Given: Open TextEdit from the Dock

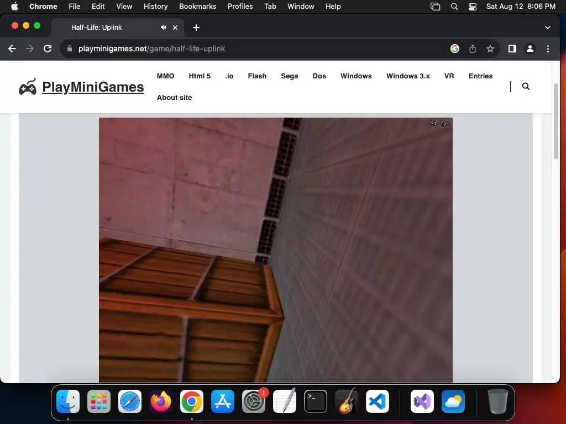Looking at the screenshot, I should point(285,401).
